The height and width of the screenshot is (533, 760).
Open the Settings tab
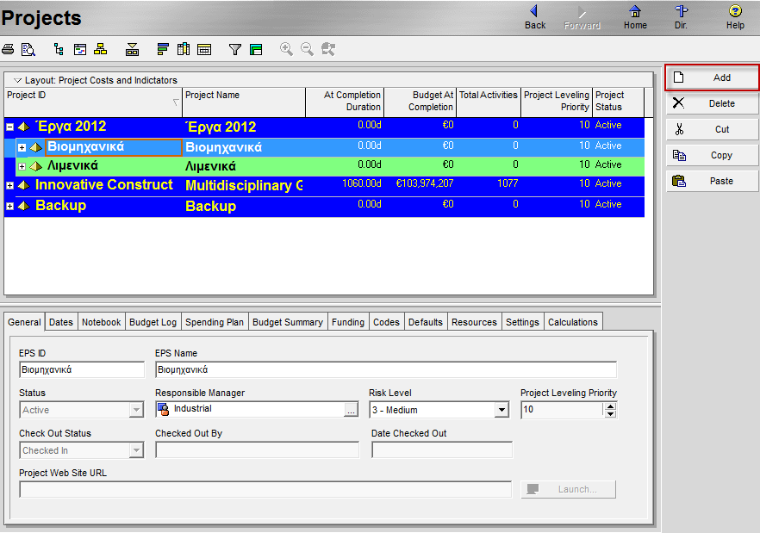(x=522, y=322)
